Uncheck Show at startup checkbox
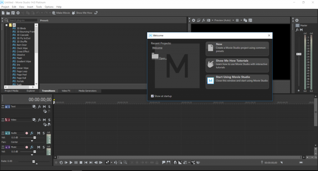This screenshot has width=318, height=171. click(x=152, y=96)
